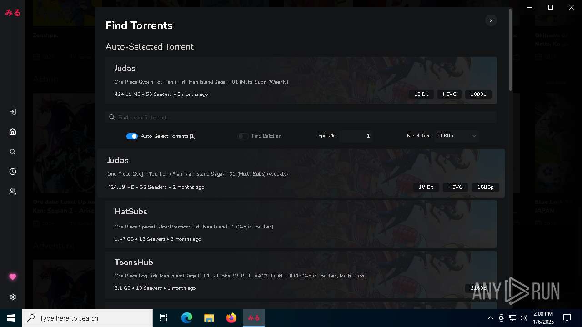Close the Find Torrents dialog
582x327 pixels.
coord(491,20)
